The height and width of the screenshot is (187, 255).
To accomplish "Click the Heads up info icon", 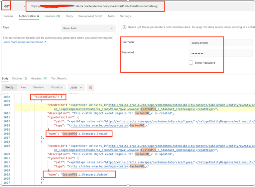I will click(124, 27).
